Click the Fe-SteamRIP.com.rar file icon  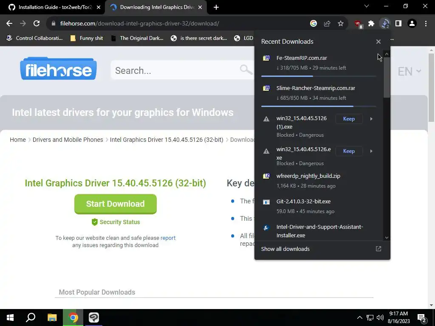[266, 58]
